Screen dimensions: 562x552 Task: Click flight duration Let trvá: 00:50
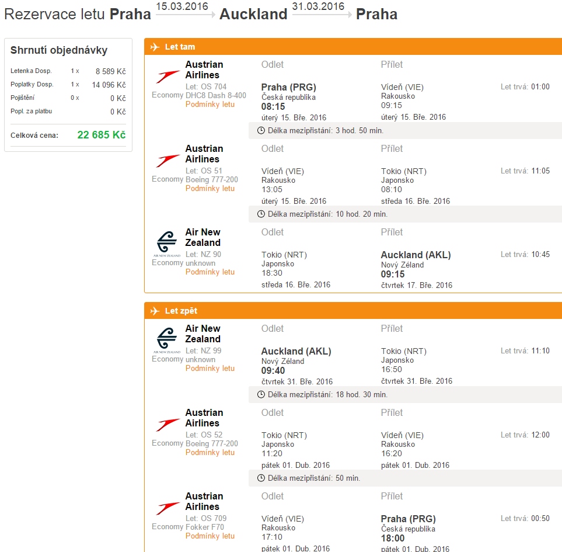[525, 518]
